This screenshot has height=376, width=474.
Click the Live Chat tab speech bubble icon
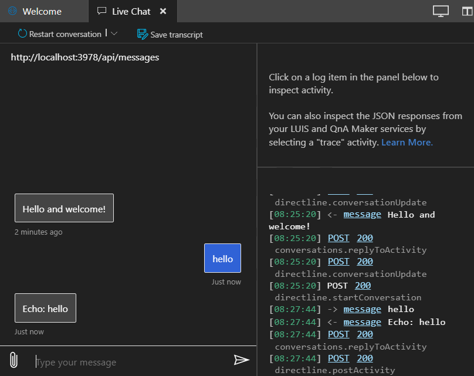coord(102,11)
